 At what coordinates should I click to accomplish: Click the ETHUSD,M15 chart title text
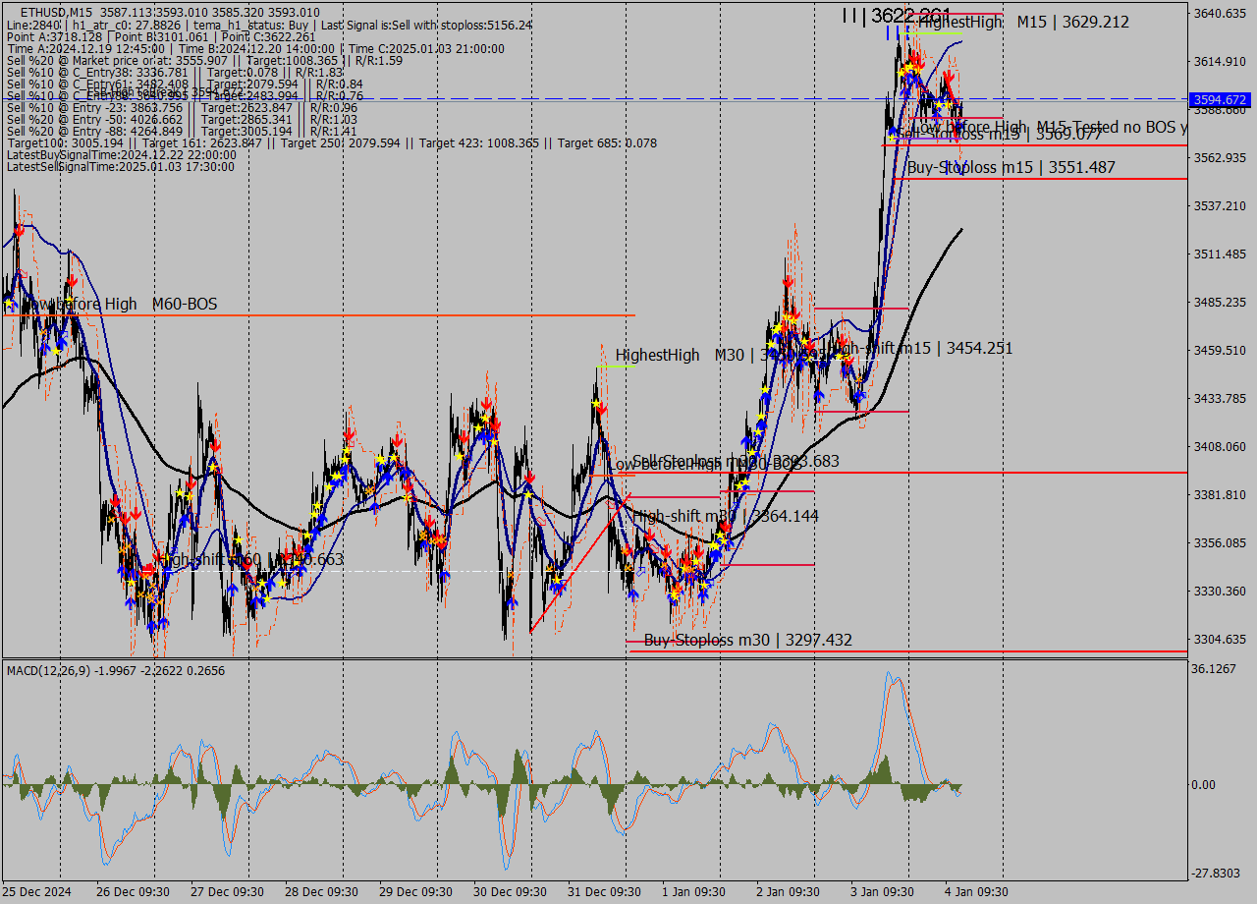(51, 12)
